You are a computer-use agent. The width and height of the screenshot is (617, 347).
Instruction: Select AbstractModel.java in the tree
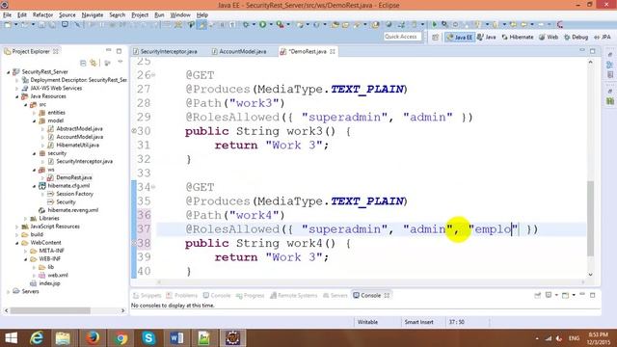point(79,129)
